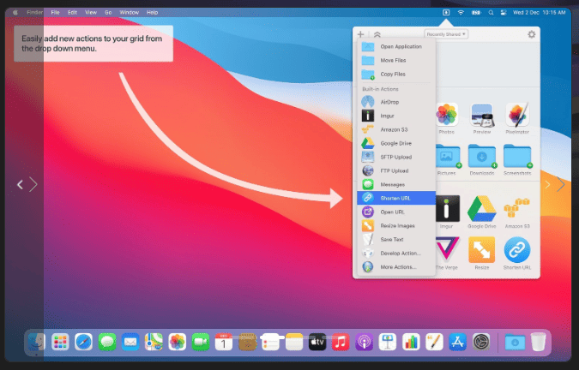579x370 pixels.
Task: Choose the highlighted Shorten URL menu entry
Action: (396, 198)
